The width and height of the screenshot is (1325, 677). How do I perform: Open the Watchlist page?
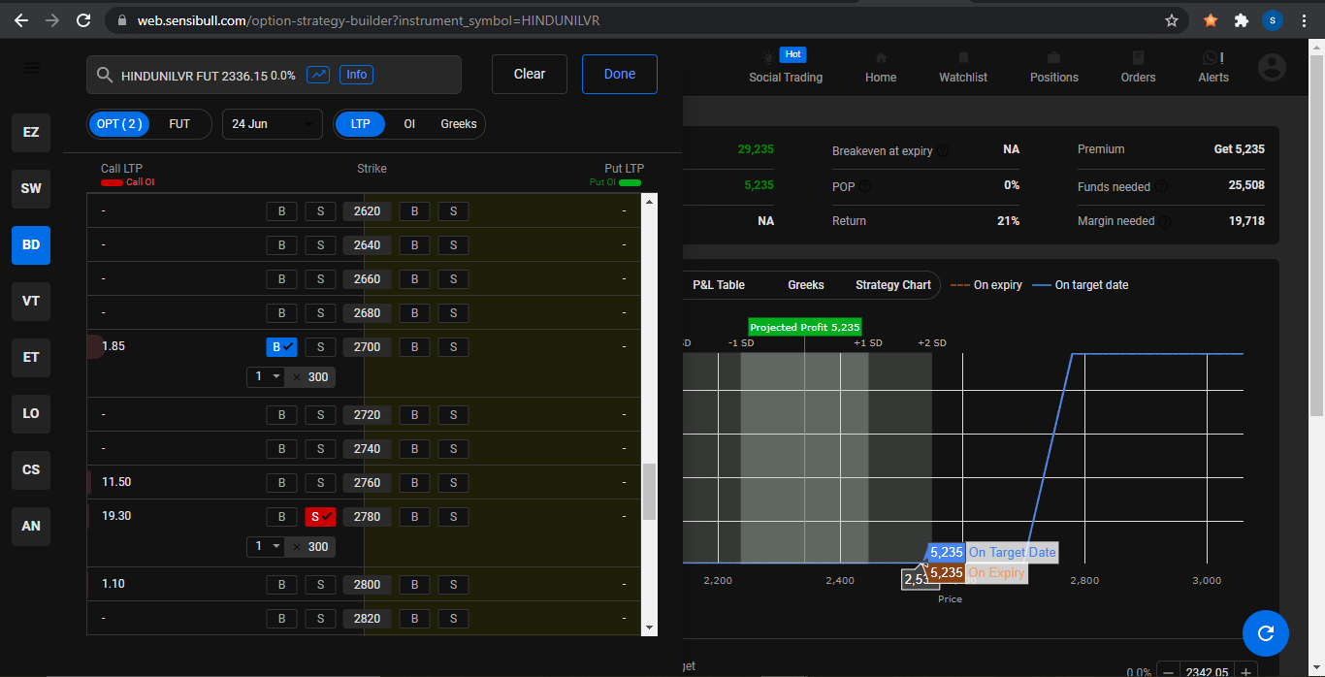(x=963, y=67)
